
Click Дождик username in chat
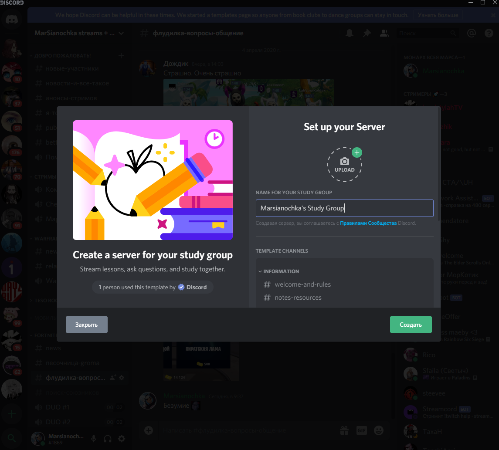tap(176, 64)
